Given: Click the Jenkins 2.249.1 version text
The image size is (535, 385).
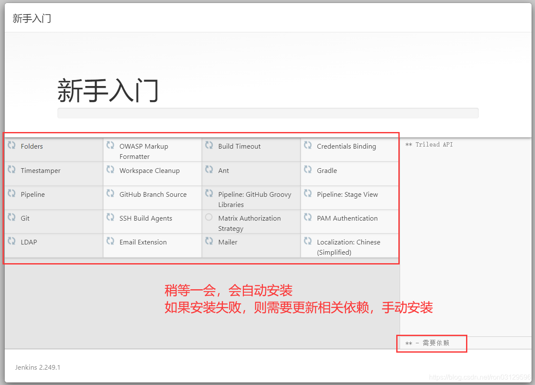Looking at the screenshot, I should (38, 367).
